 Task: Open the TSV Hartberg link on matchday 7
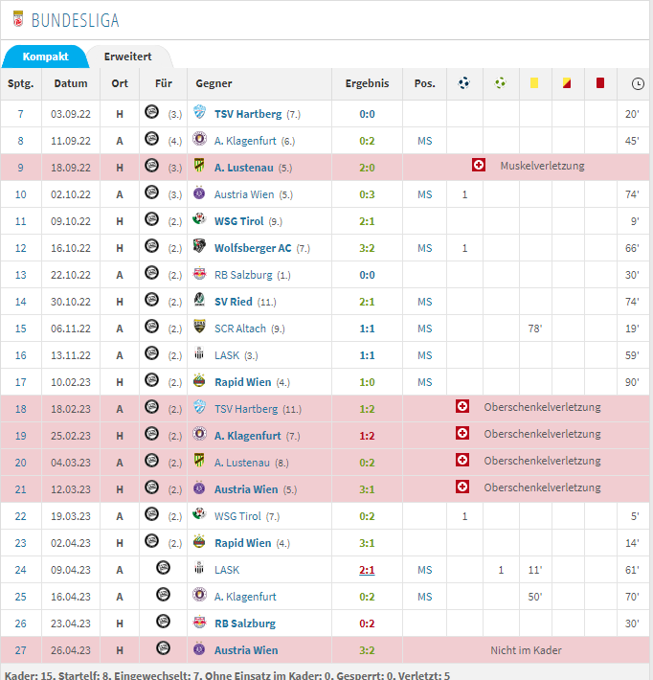248,114
